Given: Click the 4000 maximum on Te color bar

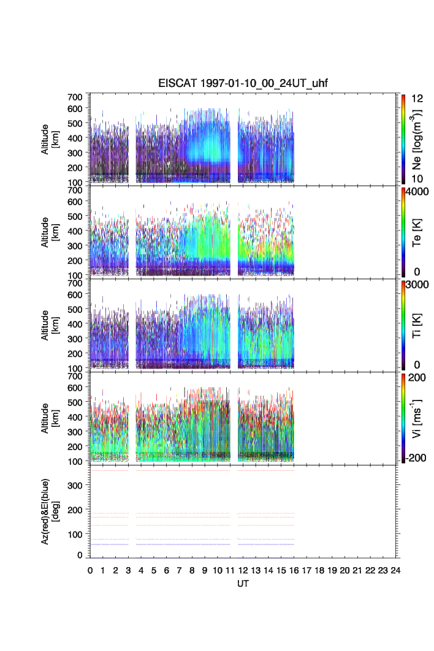Looking at the screenshot, I should point(417,192).
